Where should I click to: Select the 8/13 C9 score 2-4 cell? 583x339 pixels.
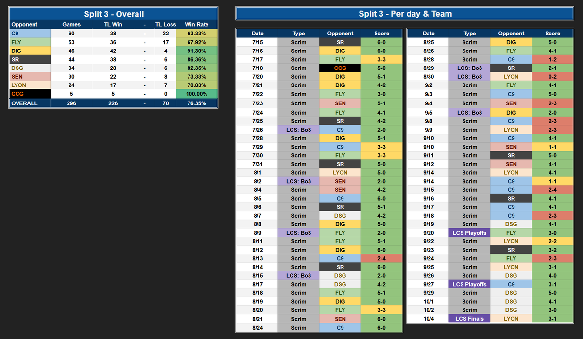pos(381,258)
